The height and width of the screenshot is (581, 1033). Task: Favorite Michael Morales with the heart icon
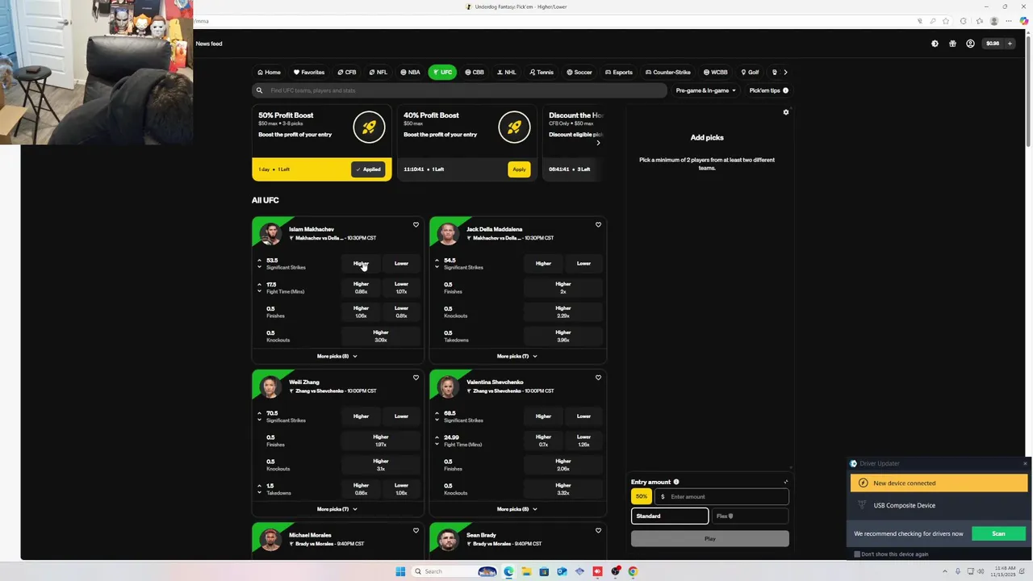[x=416, y=530]
